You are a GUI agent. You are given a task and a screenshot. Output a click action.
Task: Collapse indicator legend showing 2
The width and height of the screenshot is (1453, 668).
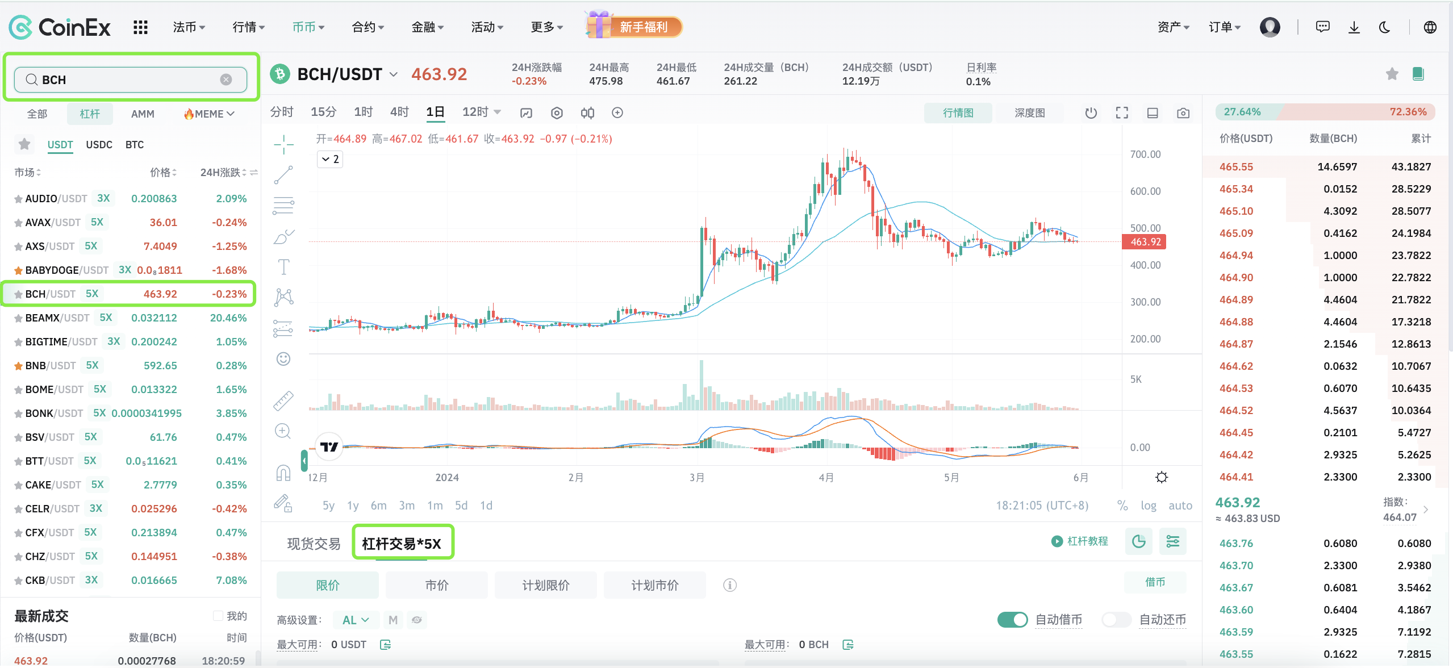330,159
